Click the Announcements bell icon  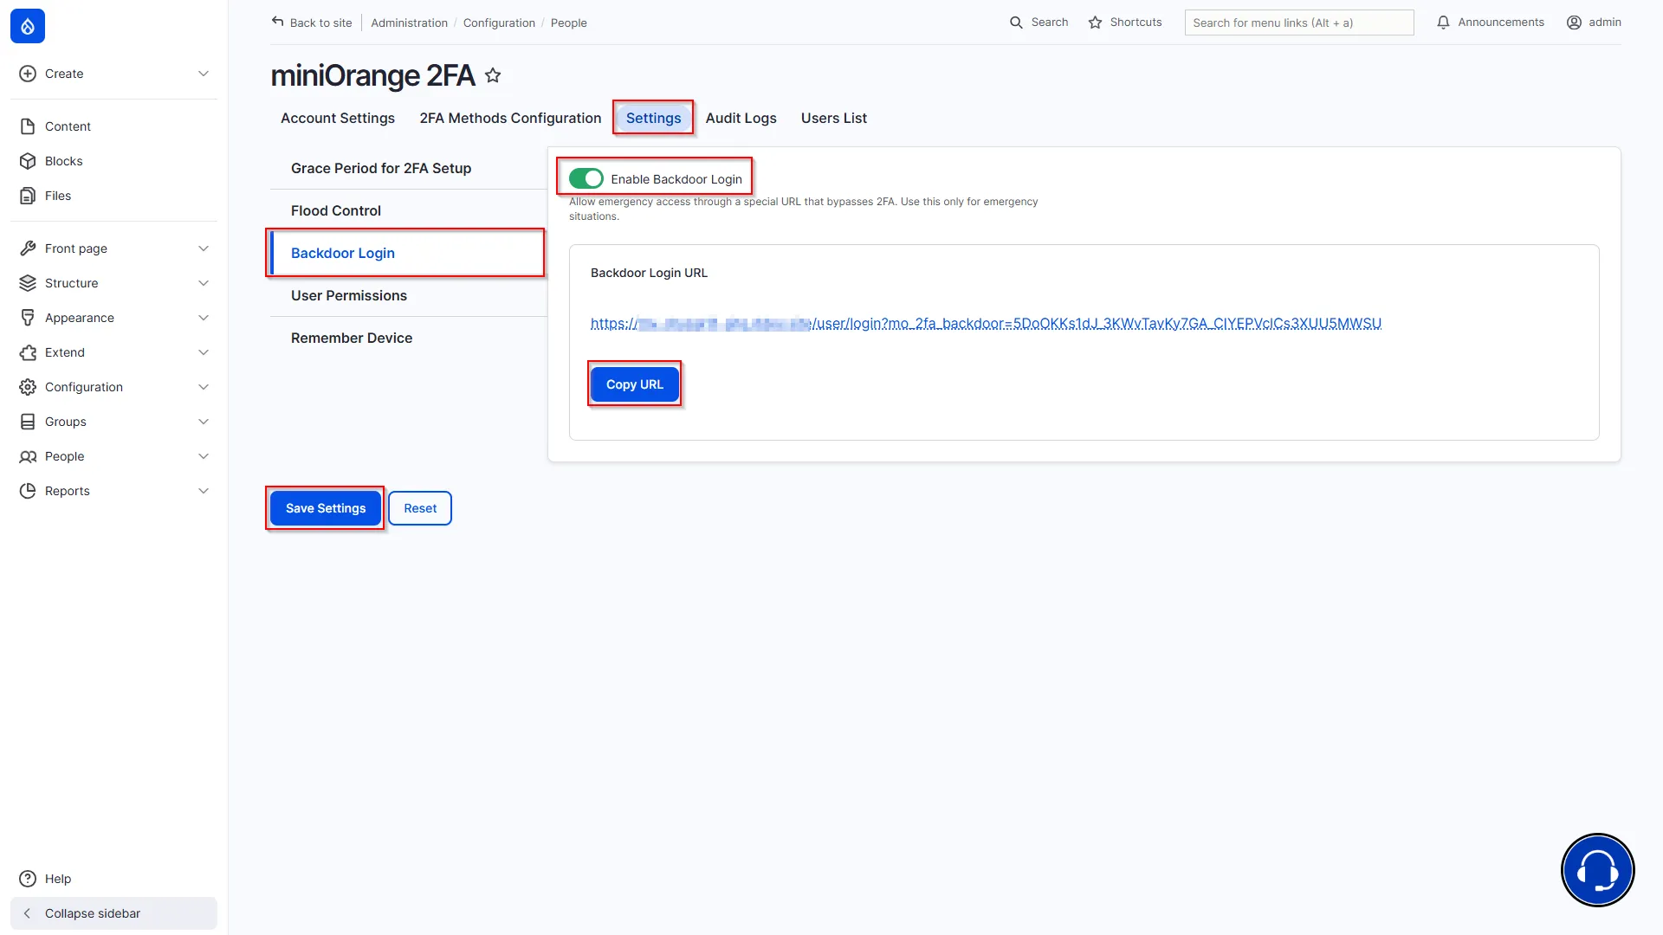tap(1443, 23)
